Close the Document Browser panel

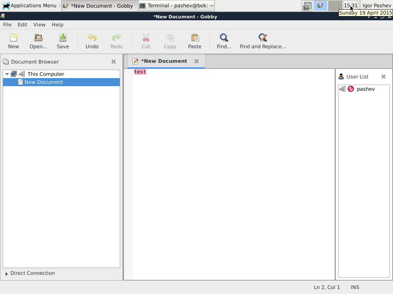(x=114, y=62)
